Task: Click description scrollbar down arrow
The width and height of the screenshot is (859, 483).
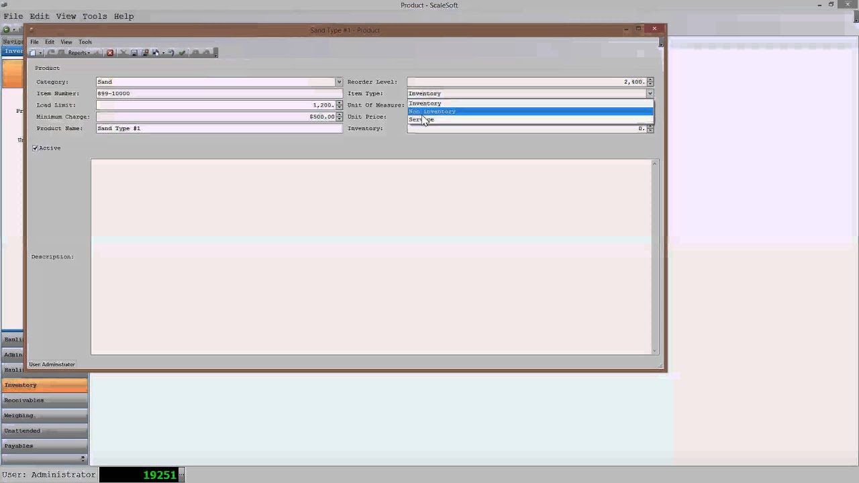Action: click(654, 351)
